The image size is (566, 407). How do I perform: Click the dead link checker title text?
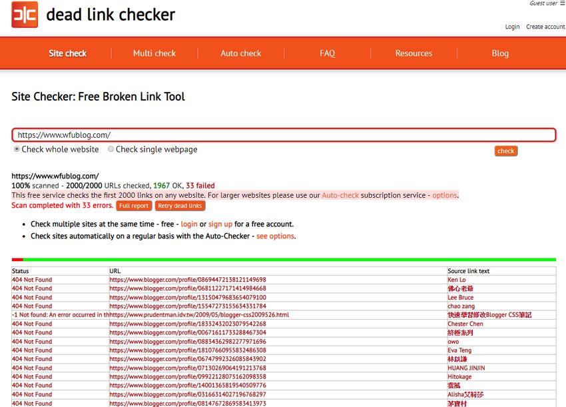point(111,15)
